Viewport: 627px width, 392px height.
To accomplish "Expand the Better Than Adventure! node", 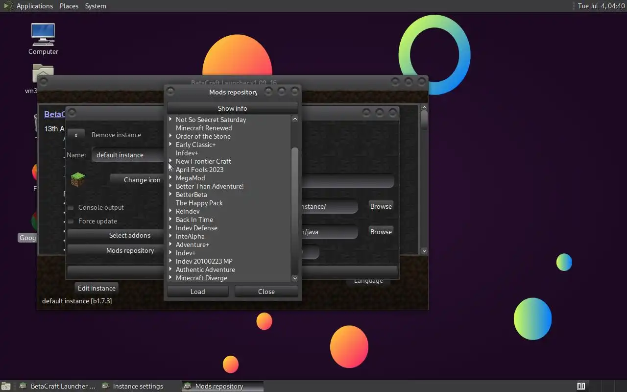I will click(170, 186).
